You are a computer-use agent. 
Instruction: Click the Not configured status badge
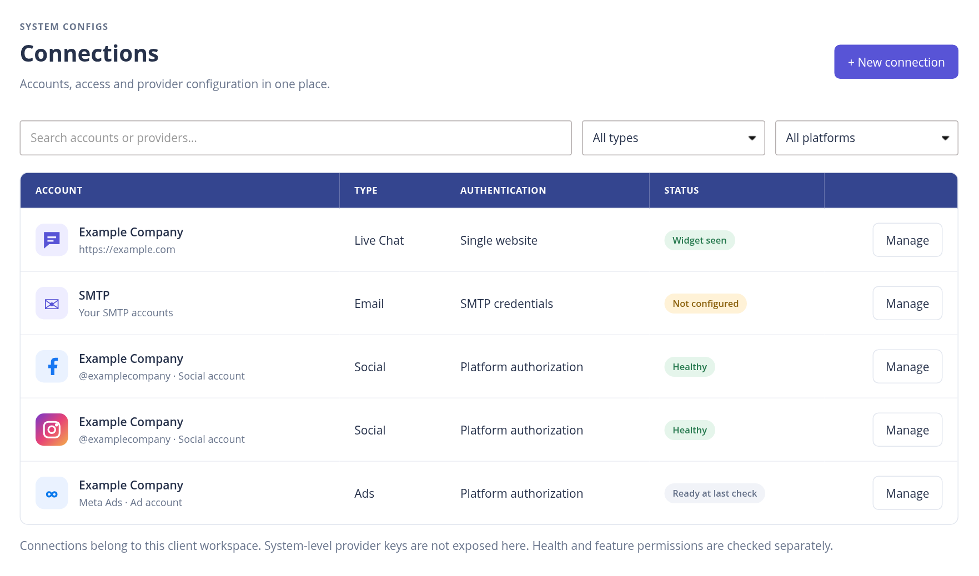click(x=705, y=304)
